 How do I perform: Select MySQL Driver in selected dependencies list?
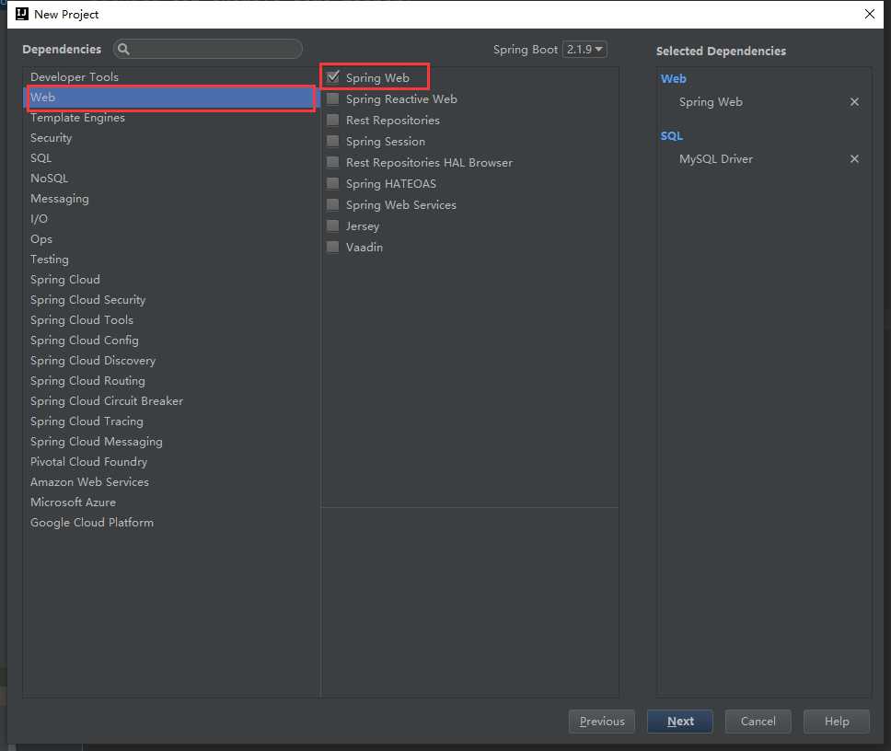click(x=716, y=159)
